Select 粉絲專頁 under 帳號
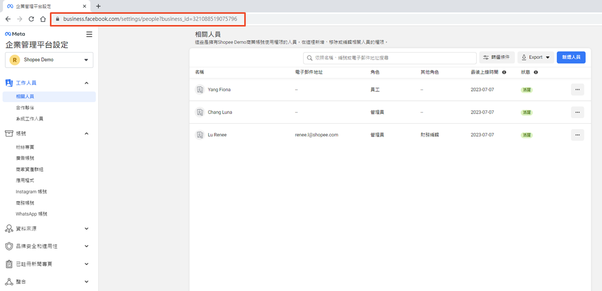 (x=25, y=147)
